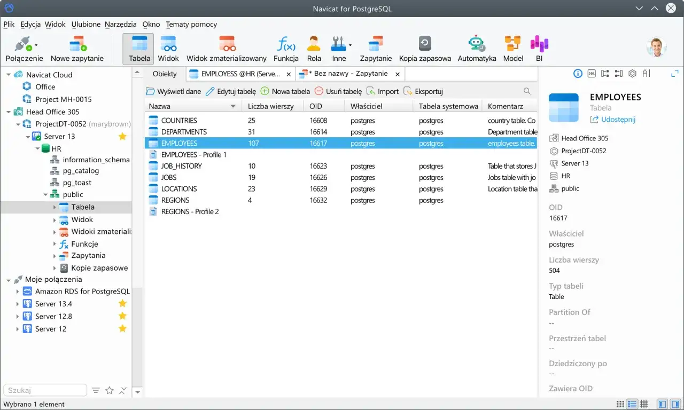Collapse the Head Office 305 node
Viewport: 684px width, 410px height.
point(9,112)
